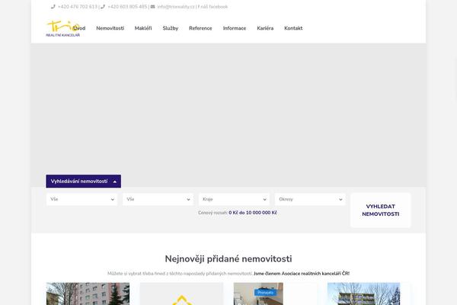Open the interior photo with Pronajato badge
This screenshot has width=457, height=305.
click(x=258, y=294)
